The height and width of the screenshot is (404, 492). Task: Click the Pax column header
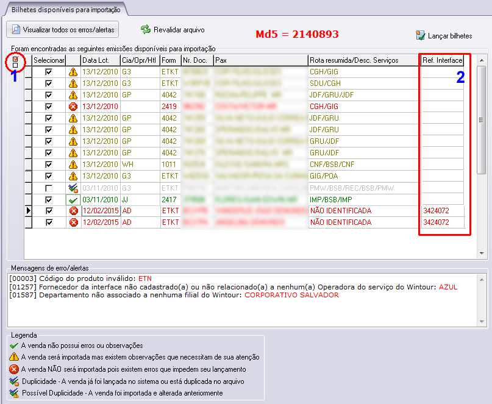pyautogui.click(x=261, y=60)
